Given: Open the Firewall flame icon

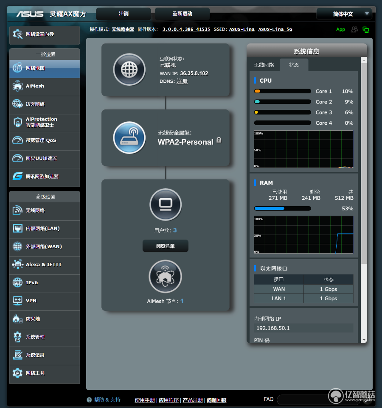Looking at the screenshot, I should click(17, 319).
